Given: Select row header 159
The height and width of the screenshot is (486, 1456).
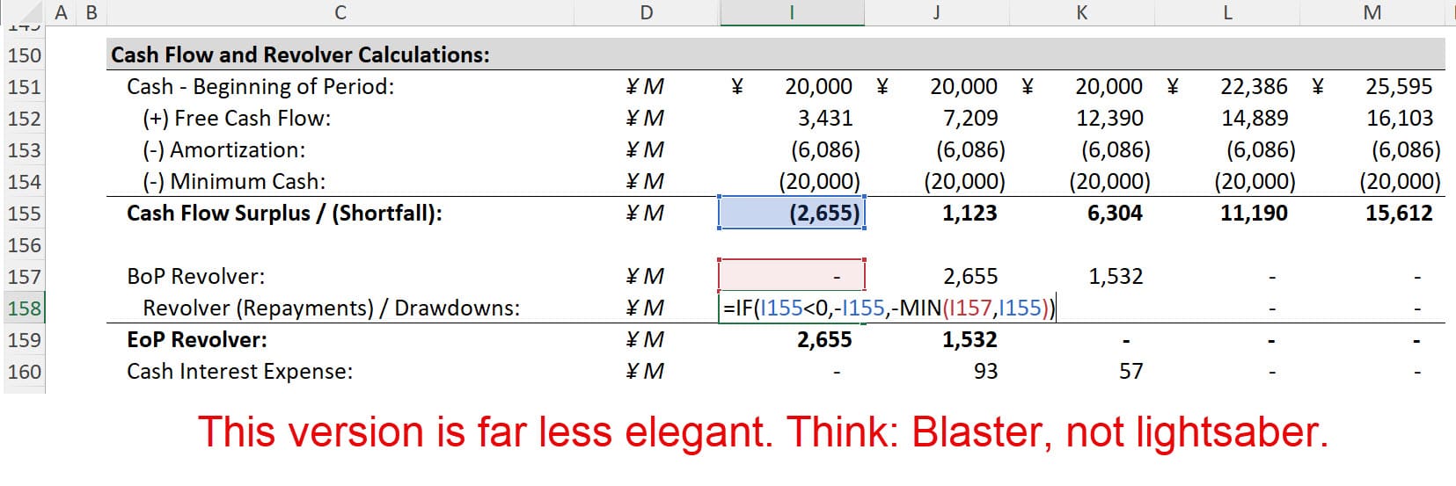Looking at the screenshot, I should tap(24, 340).
